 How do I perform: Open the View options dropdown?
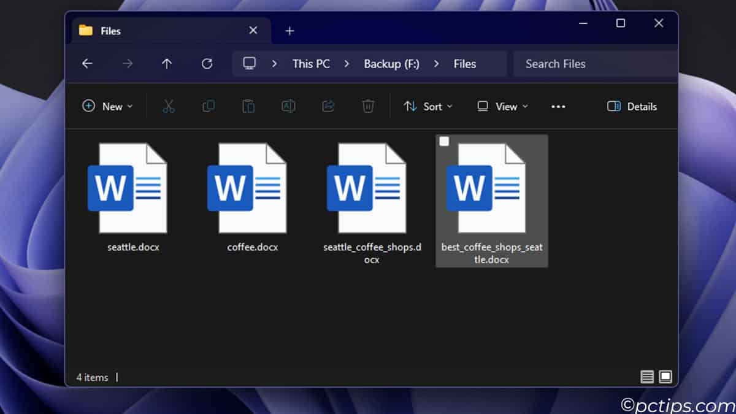click(x=502, y=106)
